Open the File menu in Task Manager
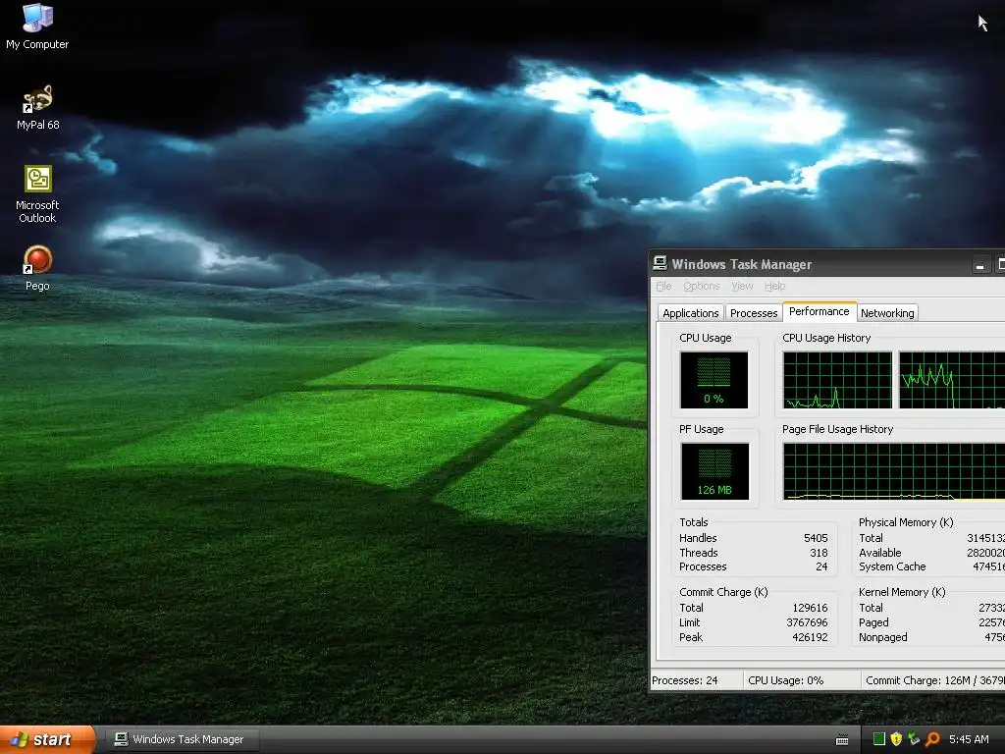Viewport: 1005px width, 754px height. (x=663, y=286)
